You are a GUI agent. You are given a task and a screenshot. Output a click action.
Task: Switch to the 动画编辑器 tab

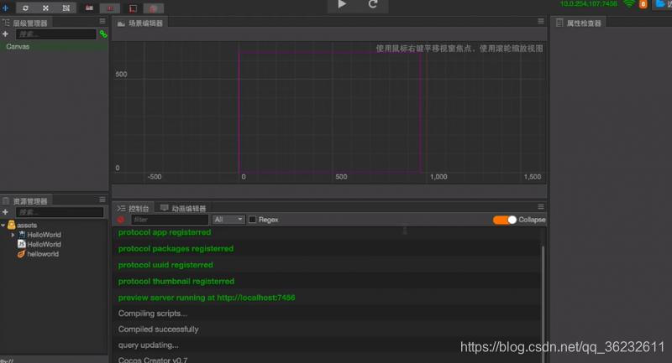point(183,208)
